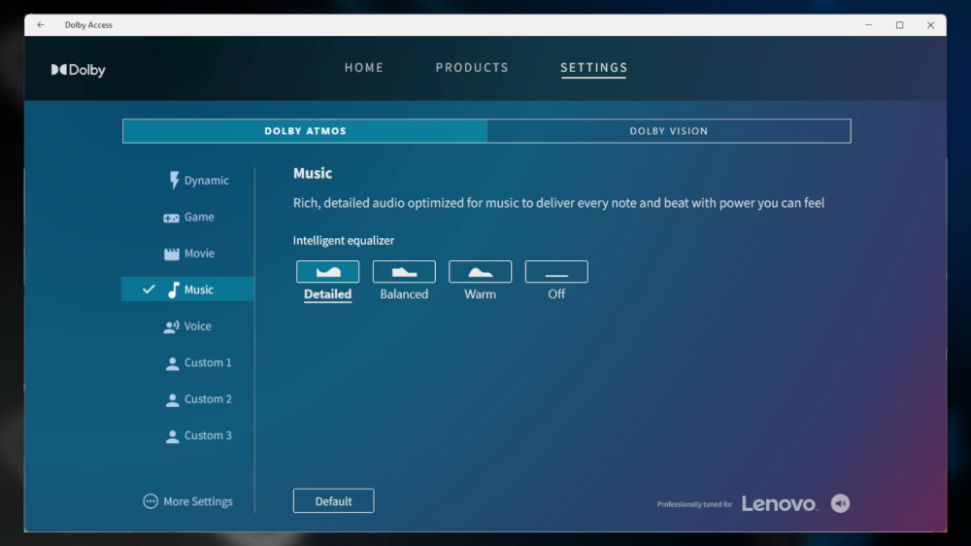971x546 pixels.
Task: Click the 'Professionally tuned for' text
Action: point(694,504)
